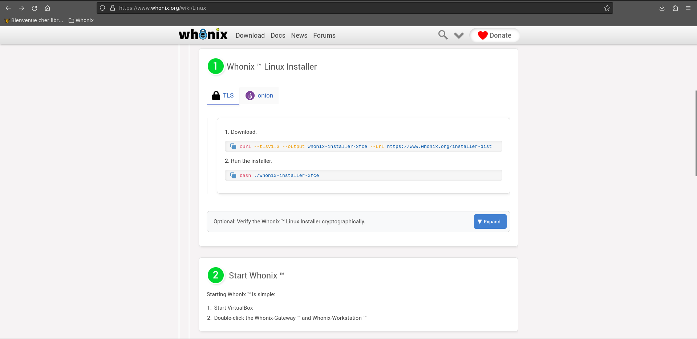This screenshot has height=339, width=697.
Task: Open the News menu item
Action: [299, 36]
